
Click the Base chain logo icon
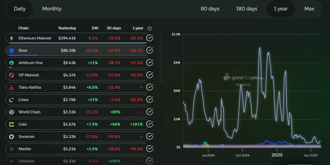[x=12, y=51]
